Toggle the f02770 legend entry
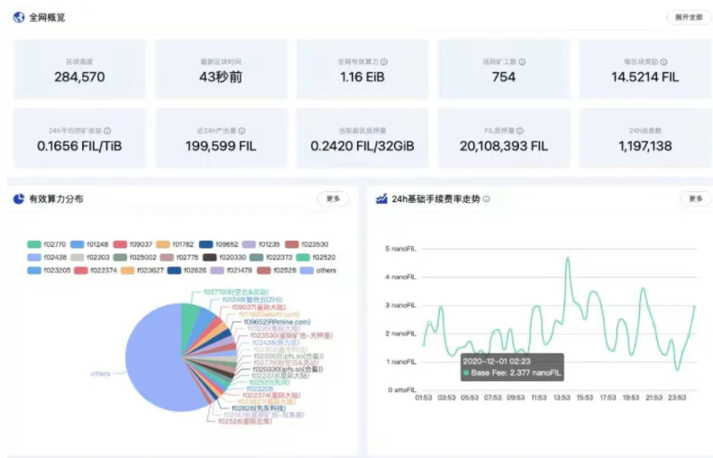Image resolution: width=713 pixels, height=458 pixels. tap(47, 244)
